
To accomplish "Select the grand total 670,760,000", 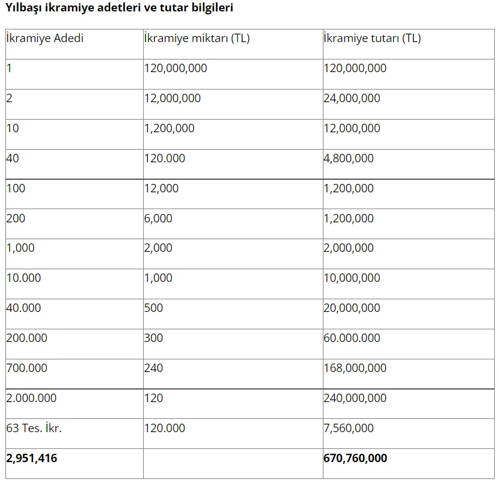I will pos(355,458).
